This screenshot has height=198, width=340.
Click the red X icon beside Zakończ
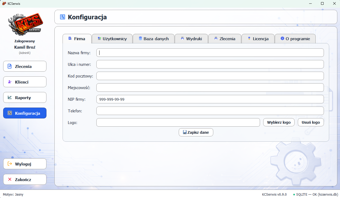(x=10, y=179)
